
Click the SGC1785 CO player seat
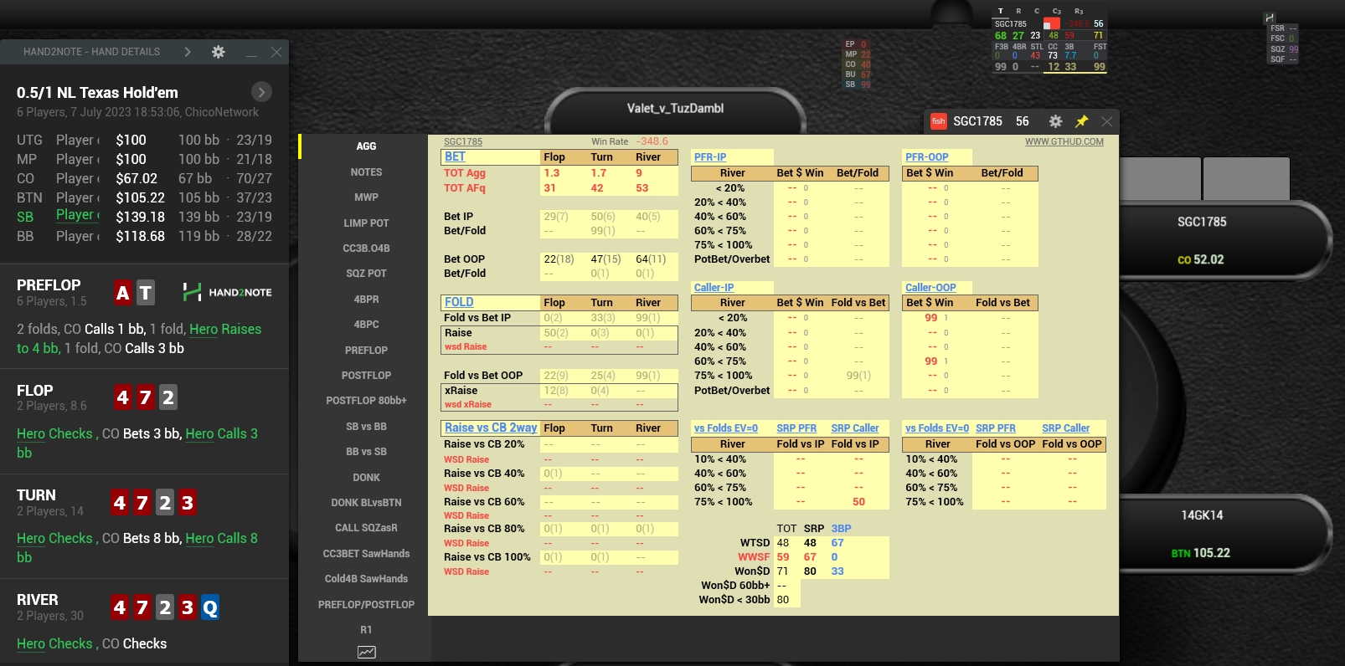(x=1202, y=240)
